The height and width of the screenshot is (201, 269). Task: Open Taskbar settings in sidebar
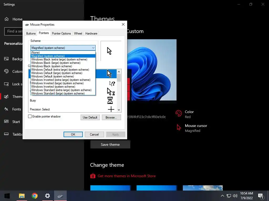(13, 134)
